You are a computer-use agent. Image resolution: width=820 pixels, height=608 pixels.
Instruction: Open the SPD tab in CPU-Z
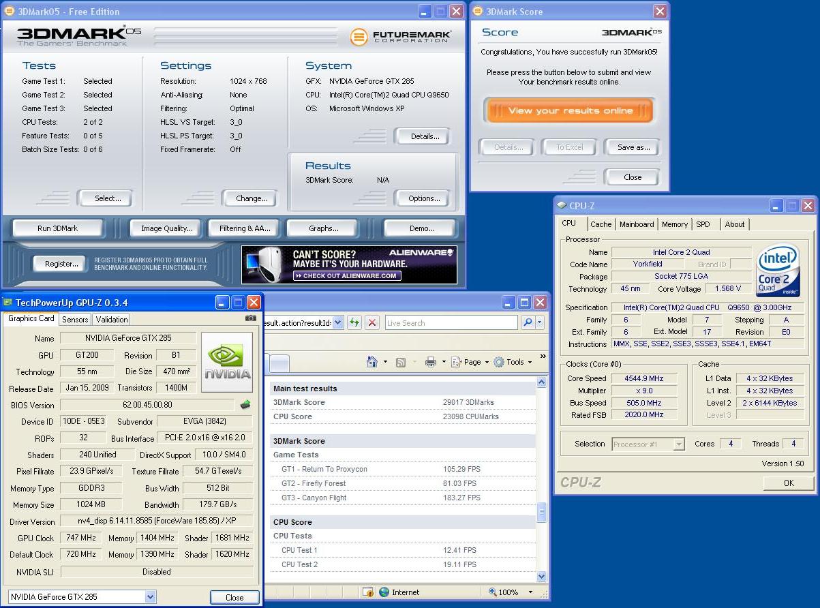pyautogui.click(x=703, y=224)
